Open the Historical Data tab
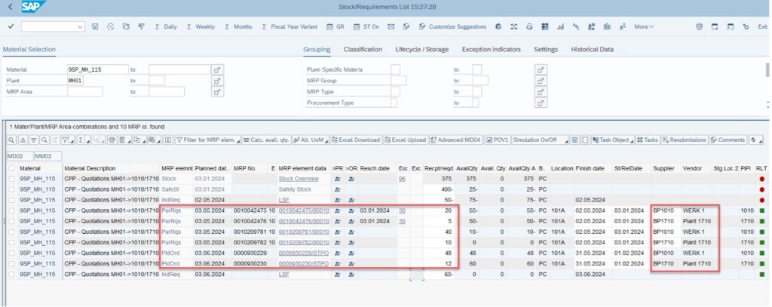The height and width of the screenshot is (307, 772). 593,49
